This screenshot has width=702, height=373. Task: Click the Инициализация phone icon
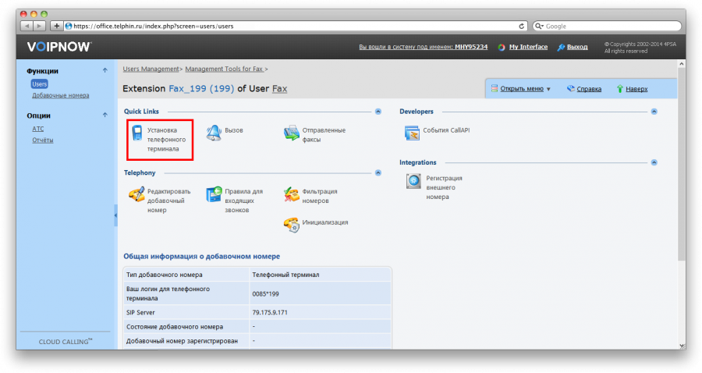point(291,224)
